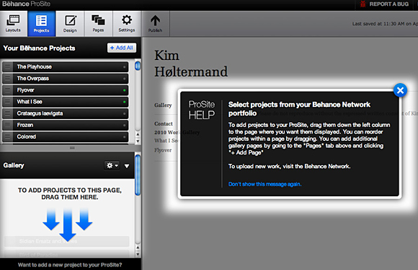The image size is (418, 270).
Task: Select the Colored project
Action: [x=66, y=136]
